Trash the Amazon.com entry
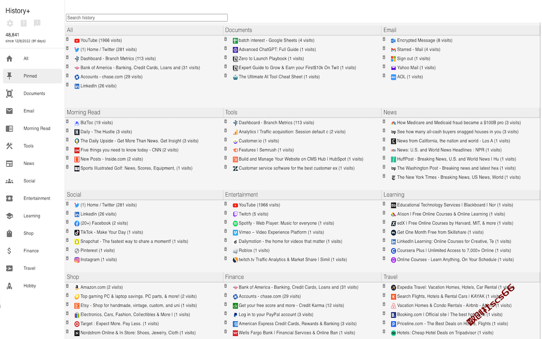Image resolution: width=542 pixels, height=339 pixels. click(x=67, y=286)
